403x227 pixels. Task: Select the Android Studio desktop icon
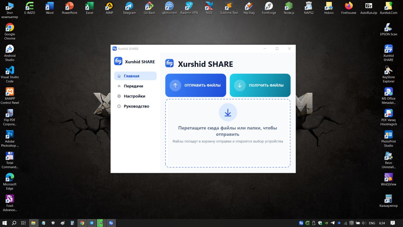[x=10, y=53]
